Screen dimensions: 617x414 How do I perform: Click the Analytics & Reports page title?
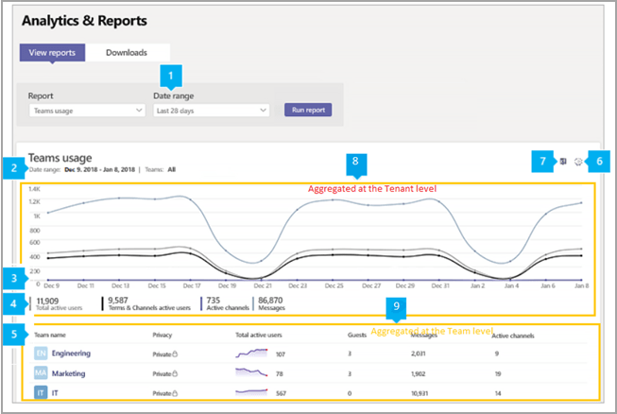(84, 21)
